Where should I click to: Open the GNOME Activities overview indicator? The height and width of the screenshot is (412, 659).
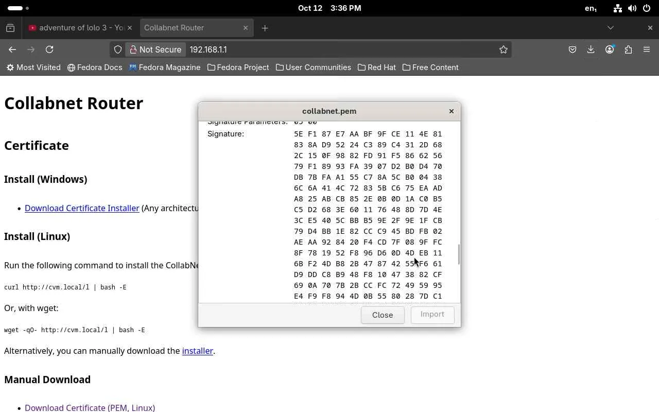tap(18, 8)
